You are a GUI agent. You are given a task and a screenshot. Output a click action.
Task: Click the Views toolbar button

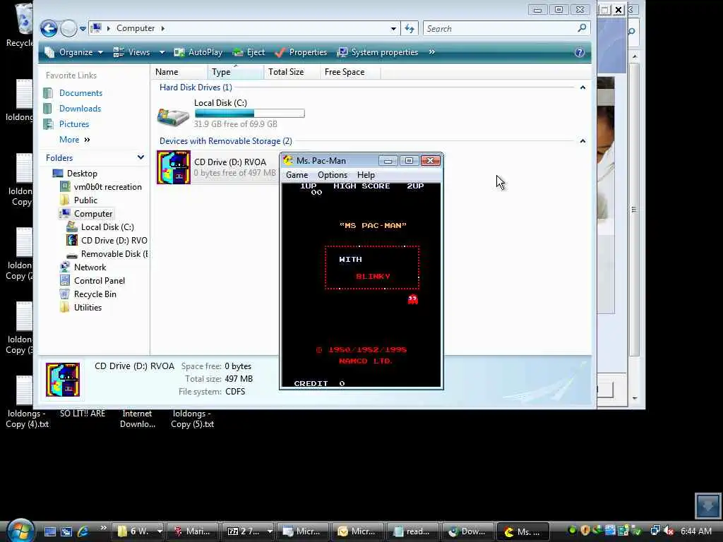tap(132, 52)
